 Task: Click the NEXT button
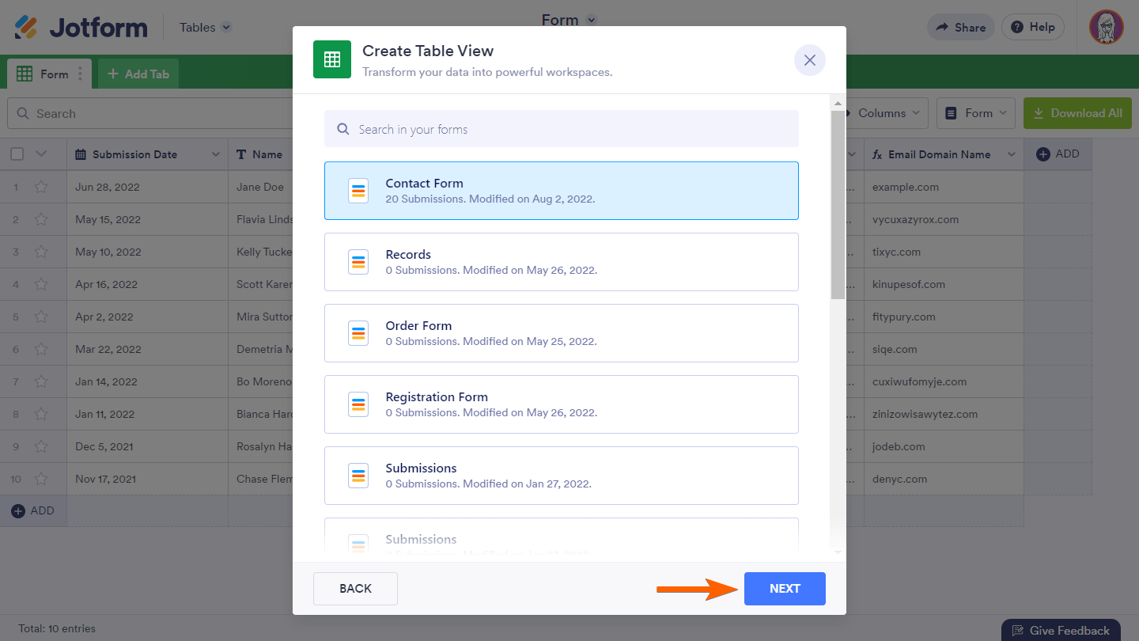(x=785, y=589)
